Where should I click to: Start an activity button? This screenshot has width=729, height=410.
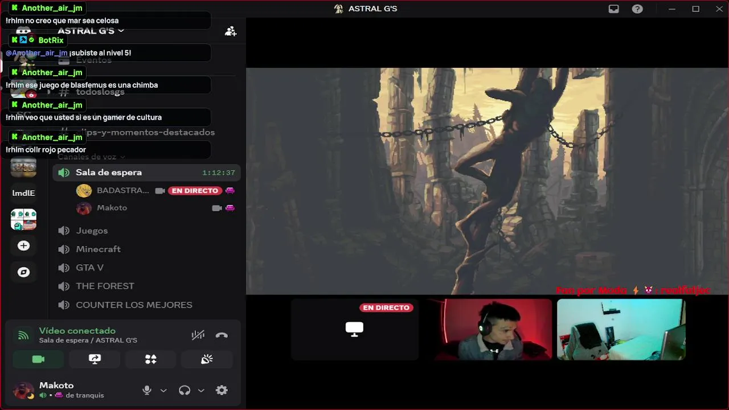150,359
